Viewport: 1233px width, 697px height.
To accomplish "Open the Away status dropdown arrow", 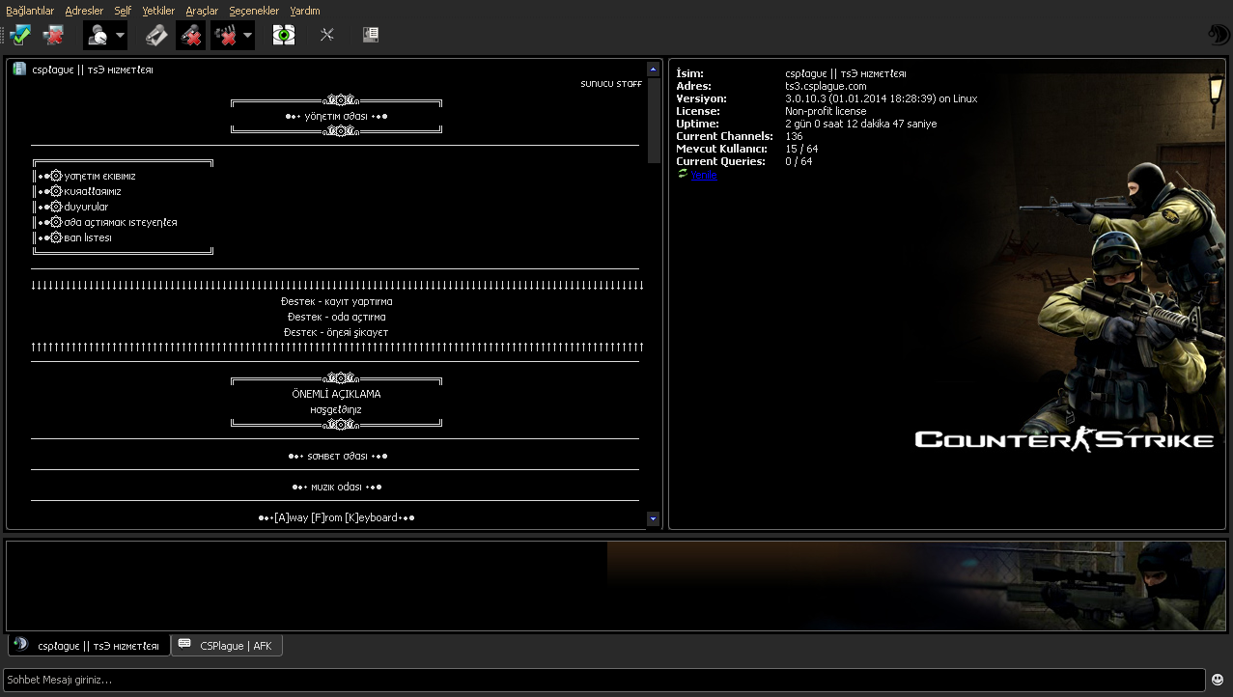I will pos(120,36).
